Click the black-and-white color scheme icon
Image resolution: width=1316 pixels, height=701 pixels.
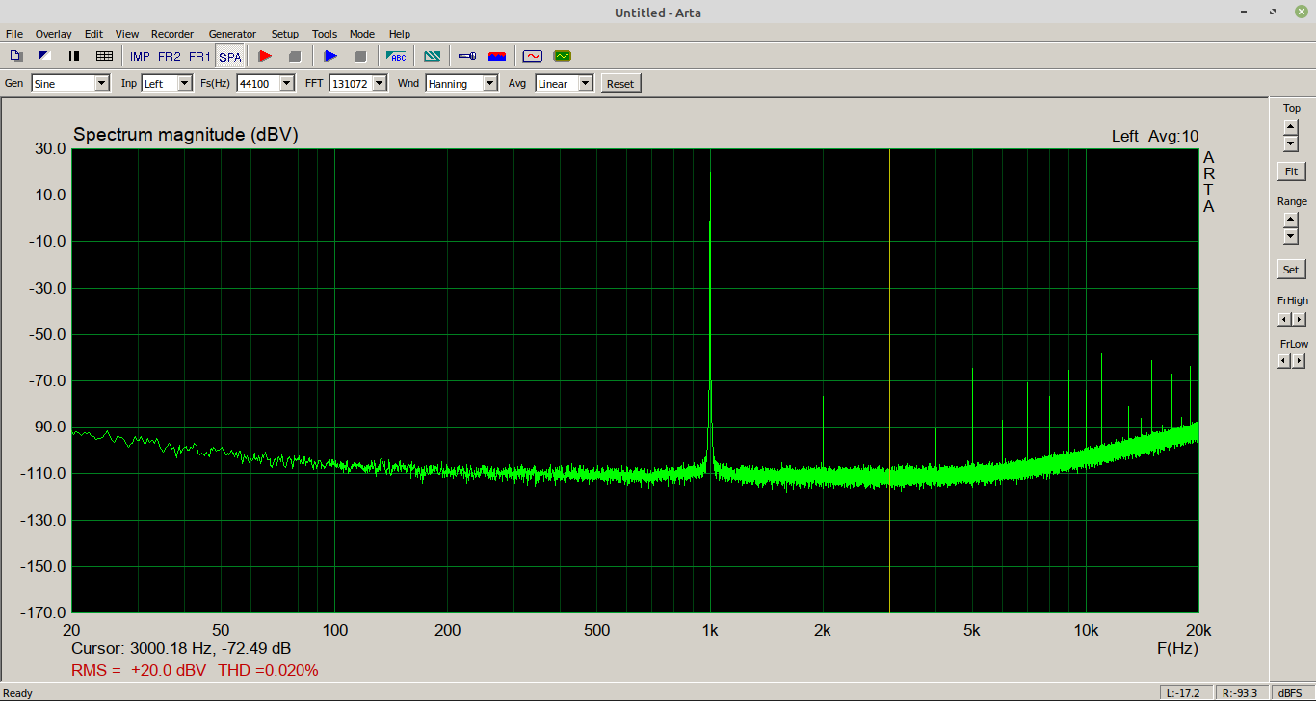pos(44,56)
